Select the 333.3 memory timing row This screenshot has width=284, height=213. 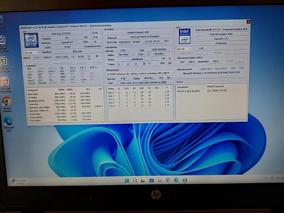[x=139, y=105]
